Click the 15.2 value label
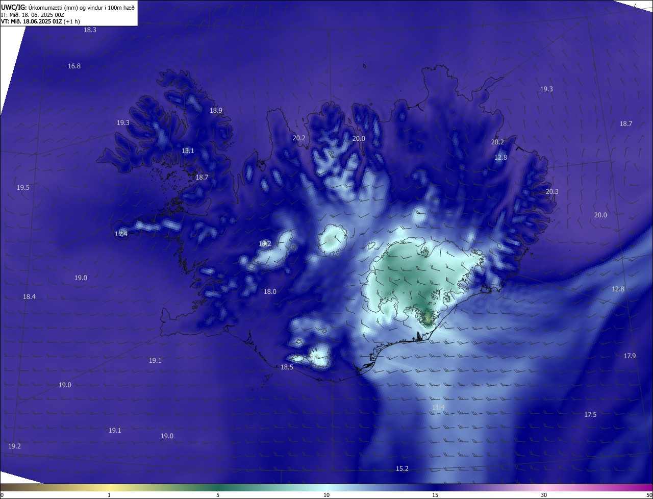This screenshot has width=653, height=499. coord(402,469)
